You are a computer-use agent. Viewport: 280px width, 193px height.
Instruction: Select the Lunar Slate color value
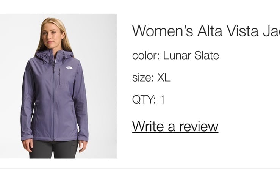(x=191, y=55)
